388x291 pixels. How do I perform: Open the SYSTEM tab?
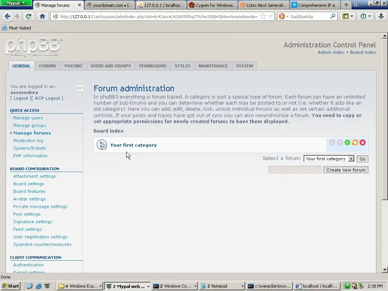(244, 66)
